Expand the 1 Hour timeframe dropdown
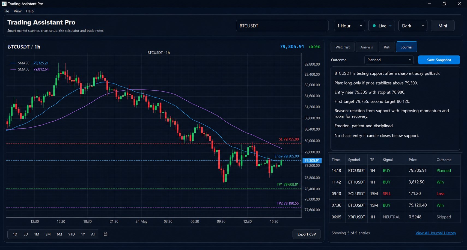The height and width of the screenshot is (250, 467). [x=349, y=26]
